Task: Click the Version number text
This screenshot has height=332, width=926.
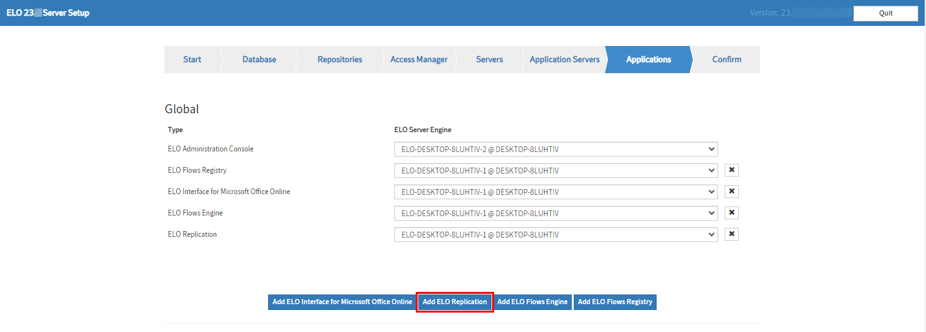Action: [x=800, y=13]
